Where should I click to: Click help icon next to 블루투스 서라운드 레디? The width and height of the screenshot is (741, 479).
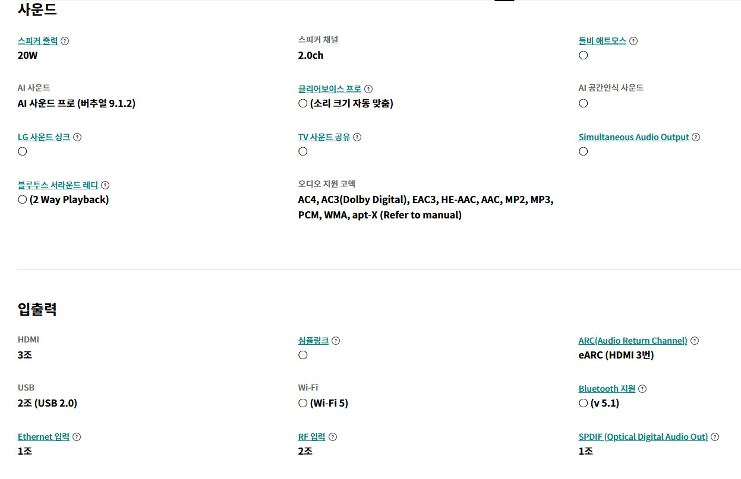pos(105,185)
